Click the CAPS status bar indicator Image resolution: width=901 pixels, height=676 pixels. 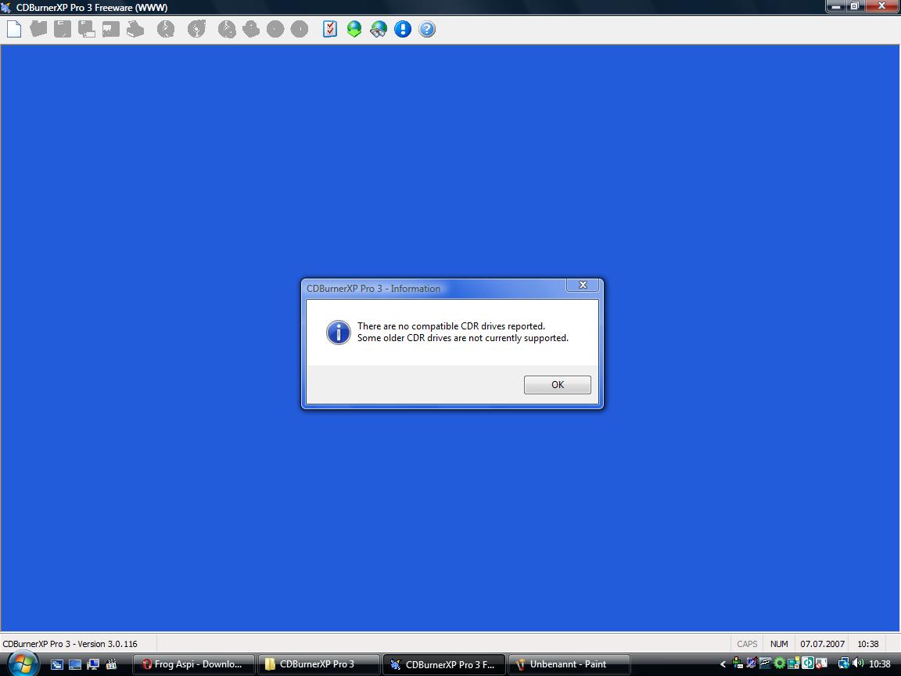point(747,644)
